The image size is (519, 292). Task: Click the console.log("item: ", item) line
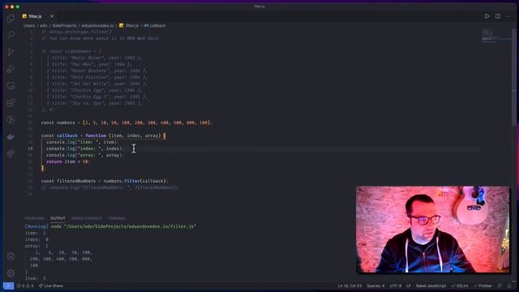tap(82, 142)
